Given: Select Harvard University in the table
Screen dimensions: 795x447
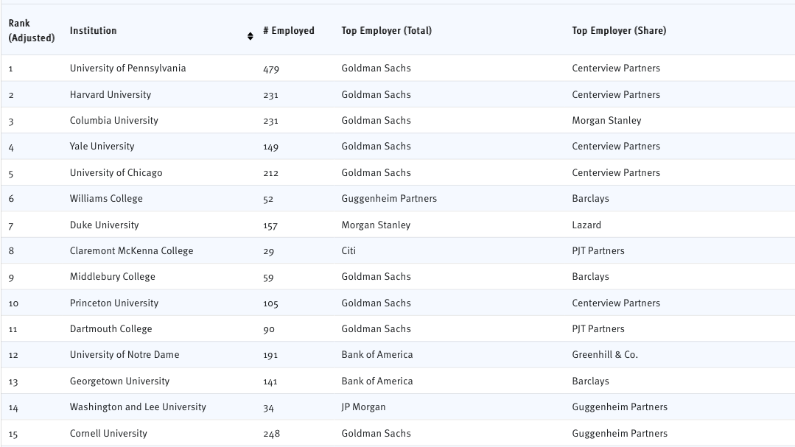Looking at the screenshot, I should pos(111,95).
